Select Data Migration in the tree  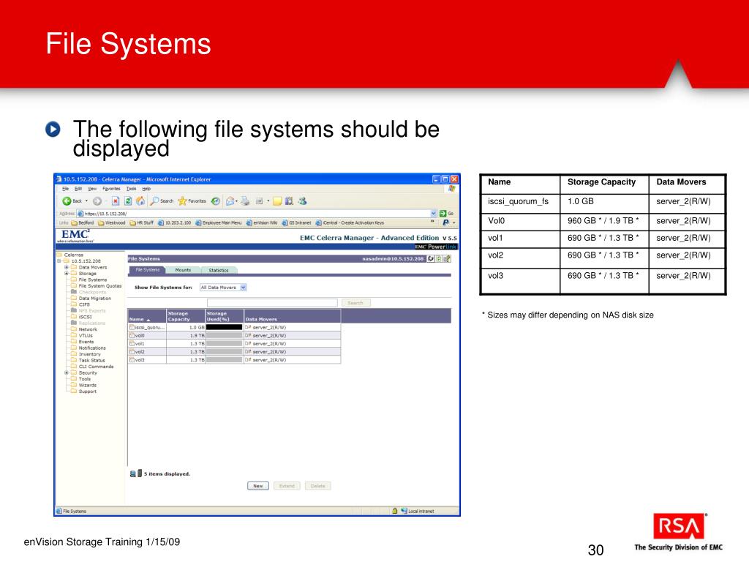[94, 299]
